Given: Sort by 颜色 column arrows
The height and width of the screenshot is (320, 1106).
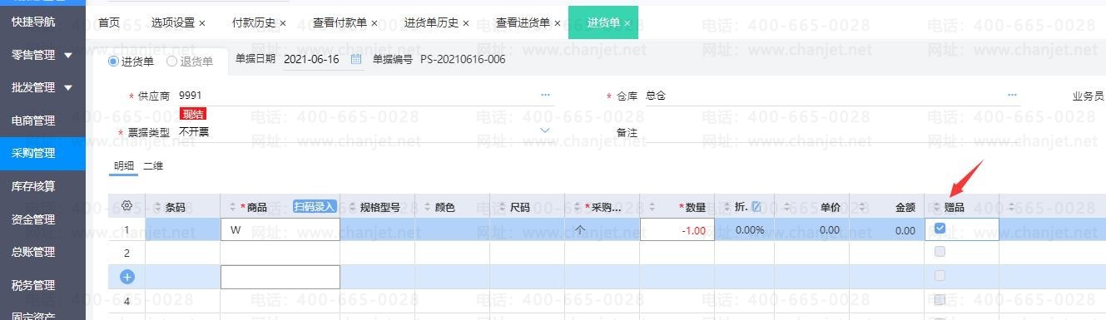Looking at the screenshot, I should point(426,207).
